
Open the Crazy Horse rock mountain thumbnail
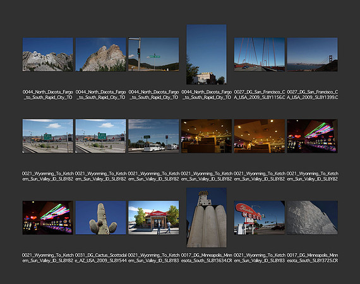(101, 55)
